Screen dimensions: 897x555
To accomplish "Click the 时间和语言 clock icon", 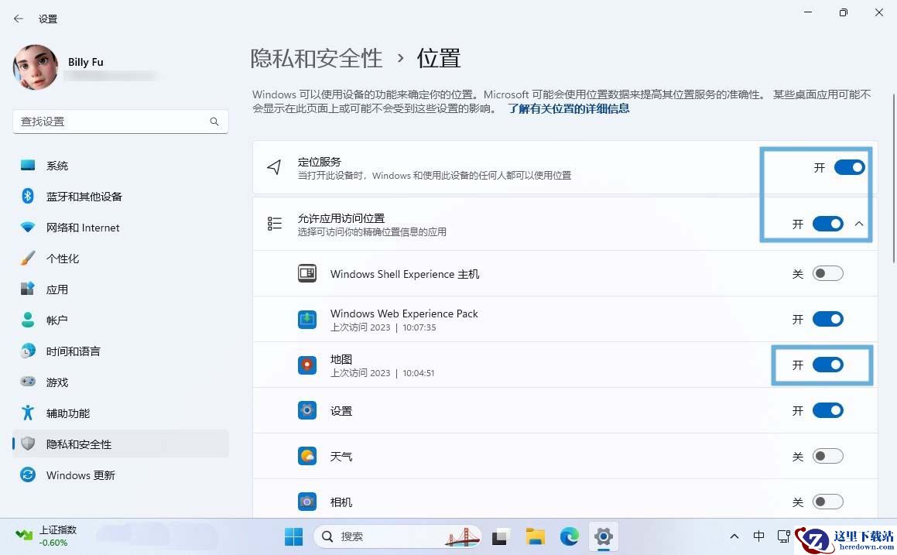I will click(x=27, y=351).
